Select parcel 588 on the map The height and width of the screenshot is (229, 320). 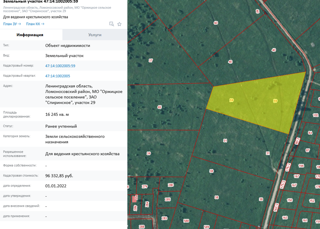click(x=186, y=221)
